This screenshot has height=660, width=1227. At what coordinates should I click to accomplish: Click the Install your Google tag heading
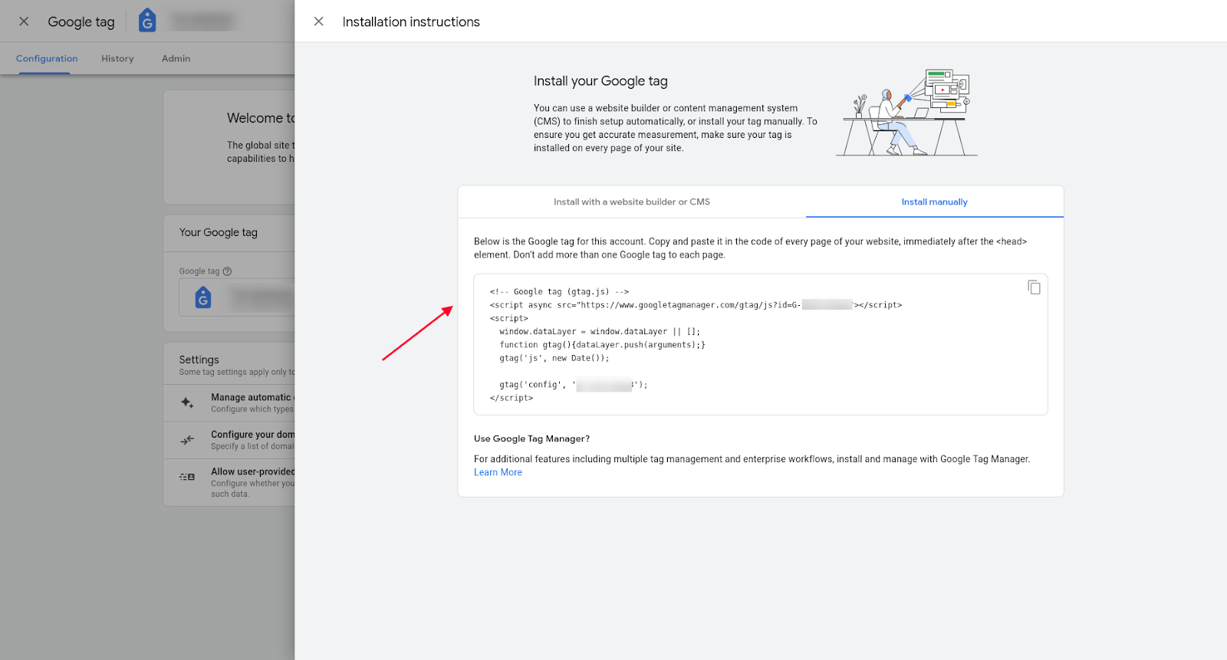tap(600, 81)
